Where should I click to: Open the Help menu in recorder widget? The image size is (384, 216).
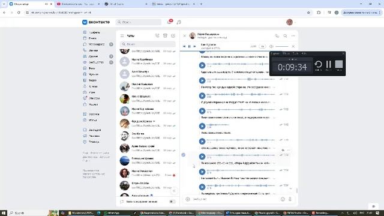point(304,53)
